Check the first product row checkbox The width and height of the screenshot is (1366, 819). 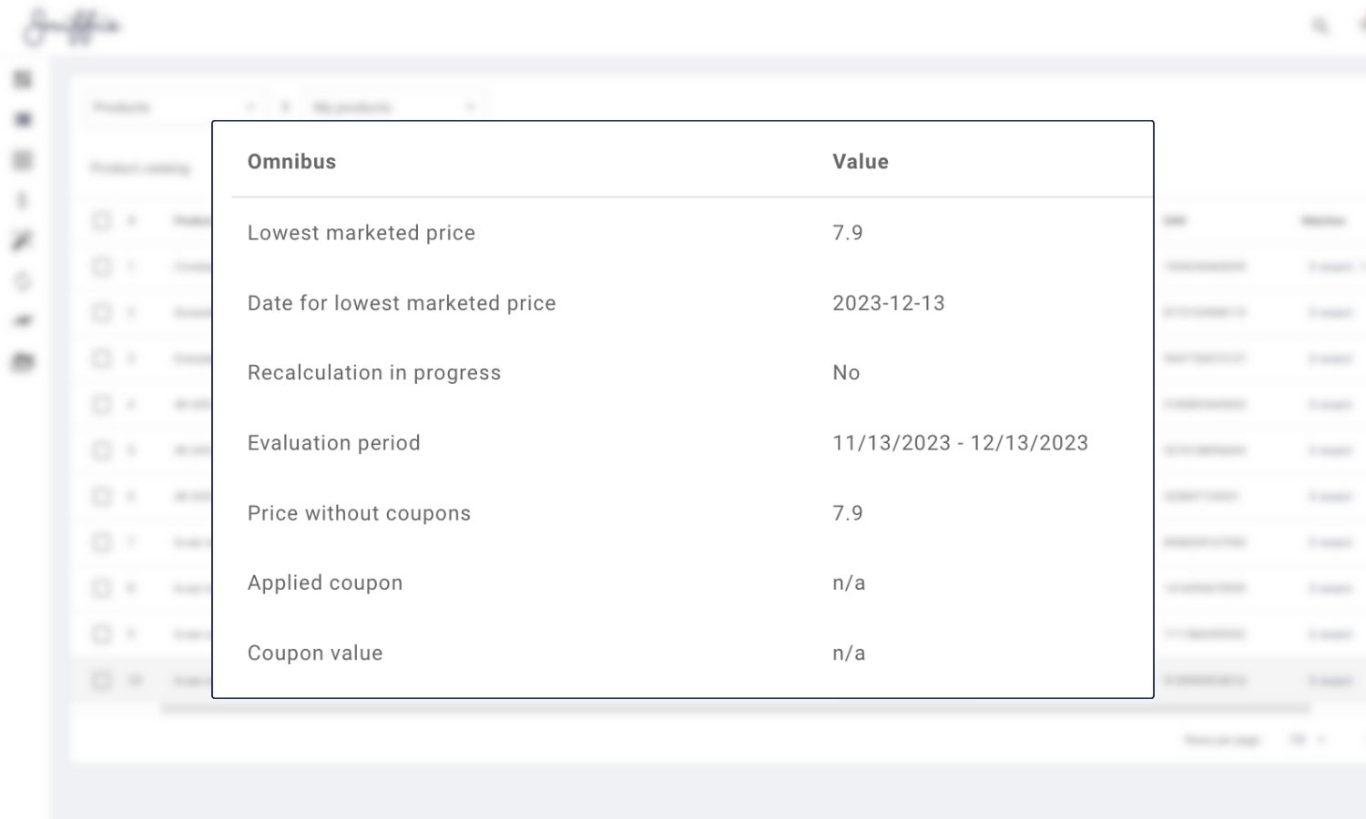click(101, 266)
